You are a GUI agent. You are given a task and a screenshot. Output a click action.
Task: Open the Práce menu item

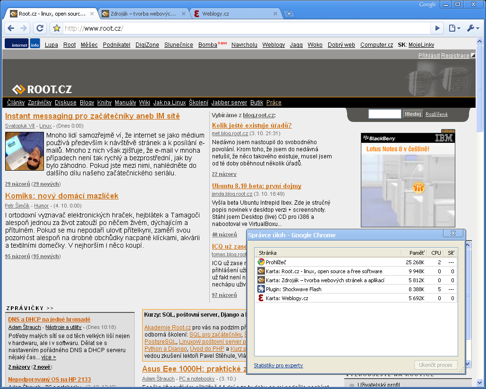coord(273,103)
